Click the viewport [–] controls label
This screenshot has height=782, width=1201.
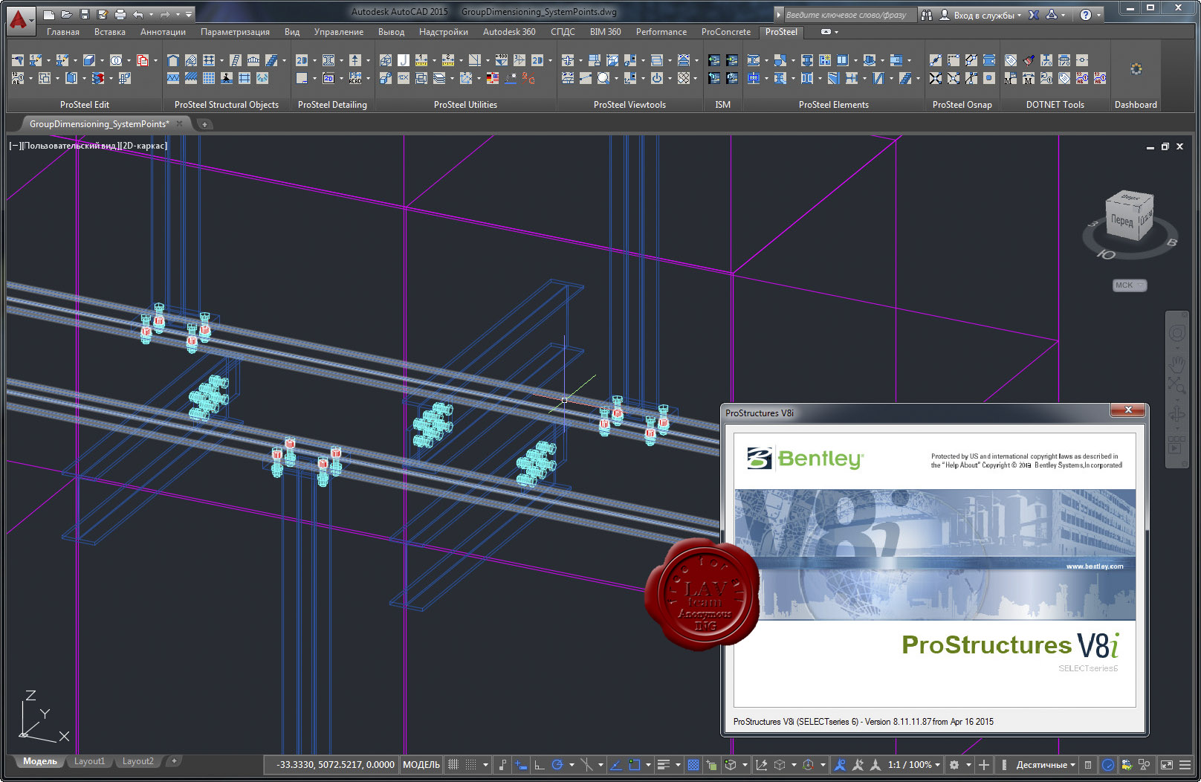15,146
